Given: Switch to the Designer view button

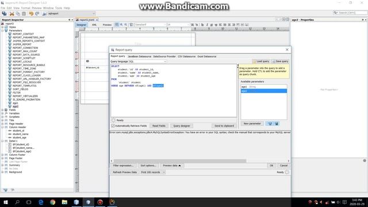Looking at the screenshot, I should click(x=82, y=25).
